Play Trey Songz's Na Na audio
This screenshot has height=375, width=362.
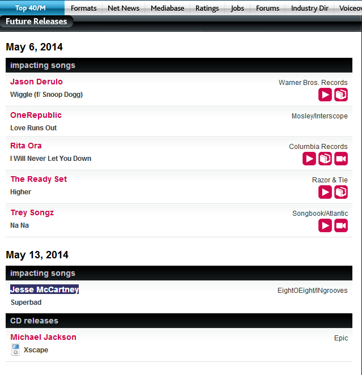(325, 225)
